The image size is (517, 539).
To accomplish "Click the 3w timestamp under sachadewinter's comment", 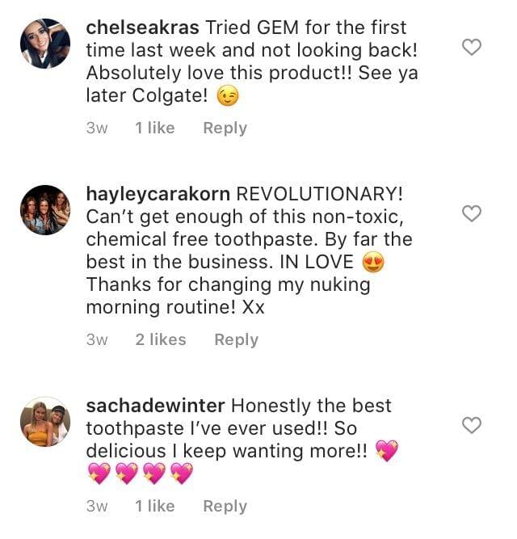I will pyautogui.click(x=97, y=506).
